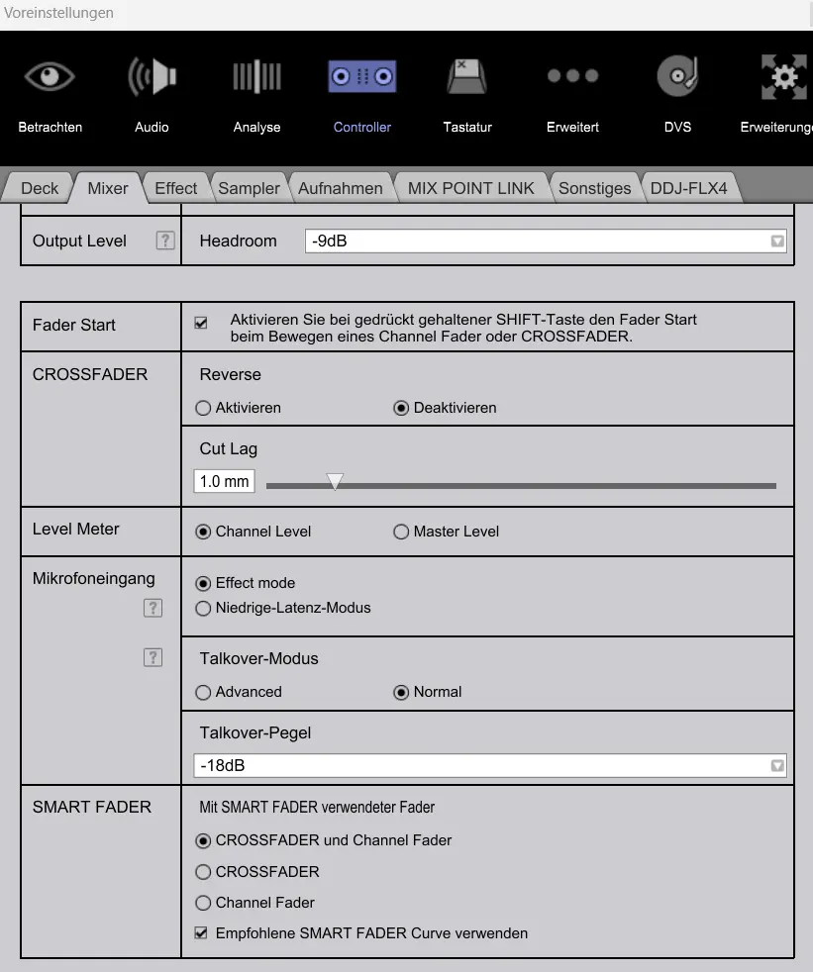The image size is (813, 972).
Task: Click the Controller icon in top bar
Action: point(361,78)
